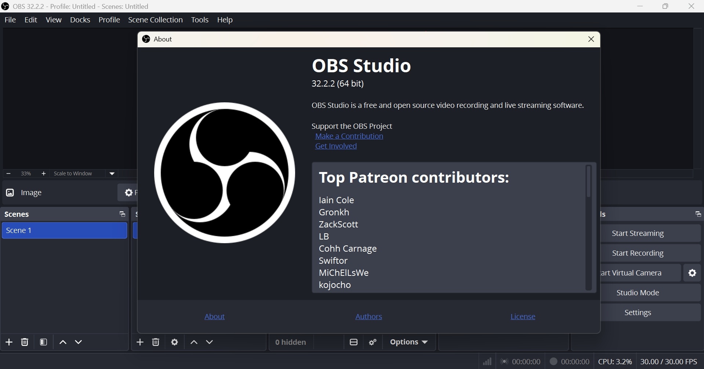704x369 pixels.
Task: Zoom out the preview with minus icon
Action: click(8, 173)
